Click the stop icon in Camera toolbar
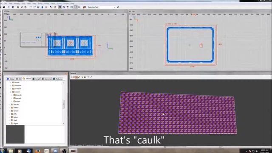This screenshot has height=153, width=272. pyautogui.click(x=85, y=77)
